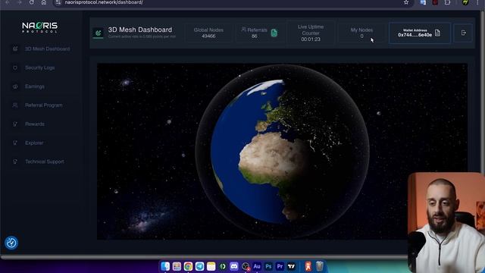Click the Security Logs shield icon
Viewport: 485px width, 273px height.
click(x=15, y=67)
